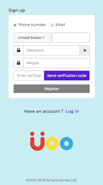Click the Phone Number label text
103x185 pixels.
tap(32, 25)
